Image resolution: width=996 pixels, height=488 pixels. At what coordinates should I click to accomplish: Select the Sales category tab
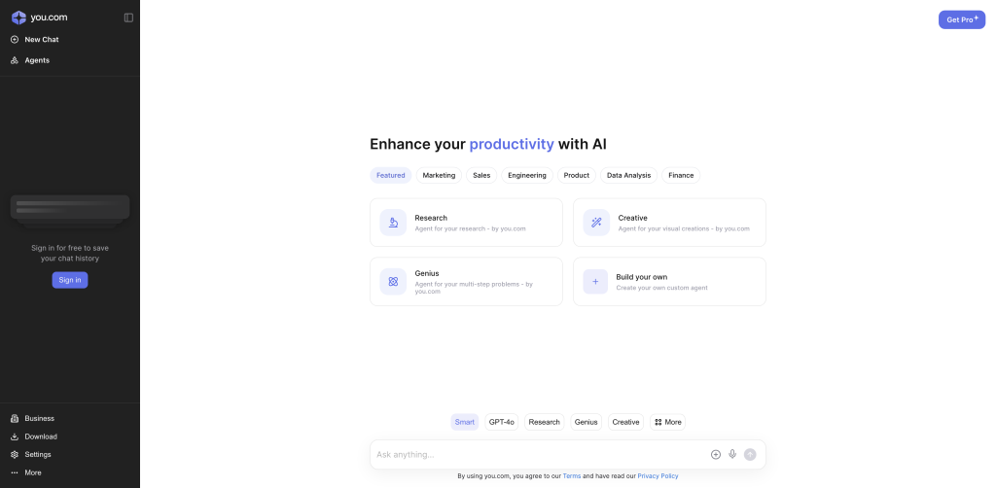[481, 175]
